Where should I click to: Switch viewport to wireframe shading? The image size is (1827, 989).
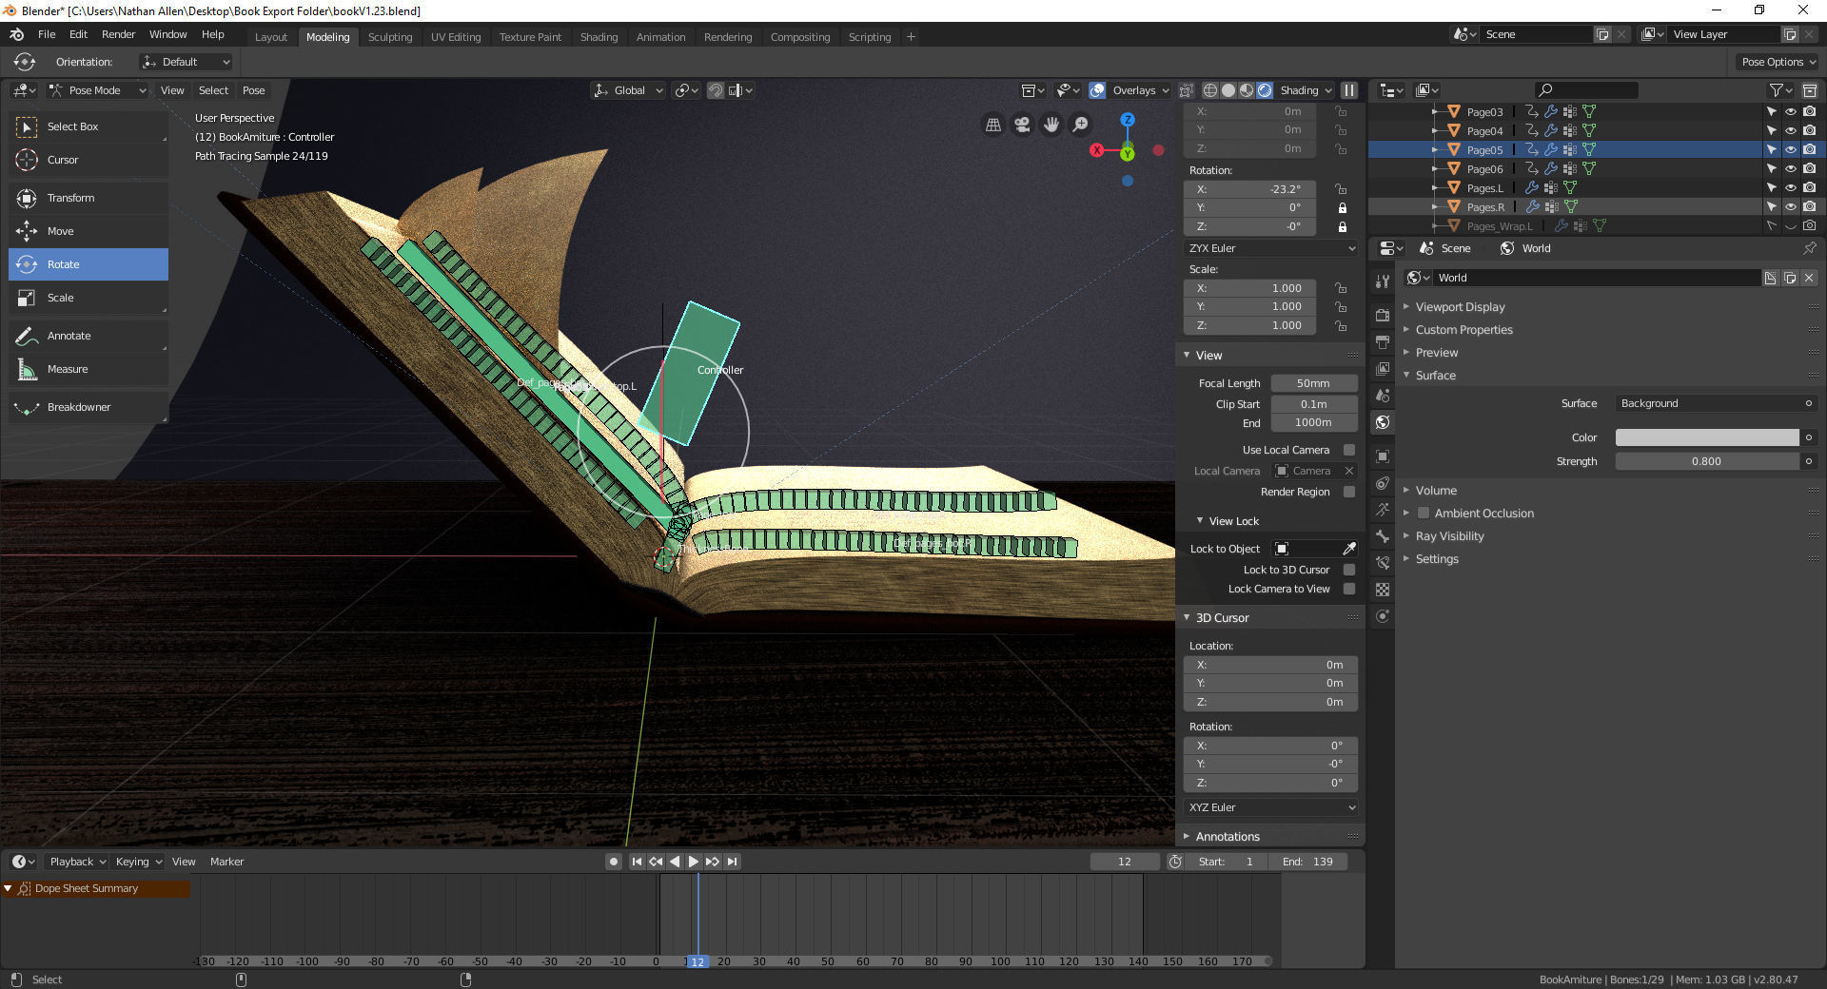tap(1210, 90)
